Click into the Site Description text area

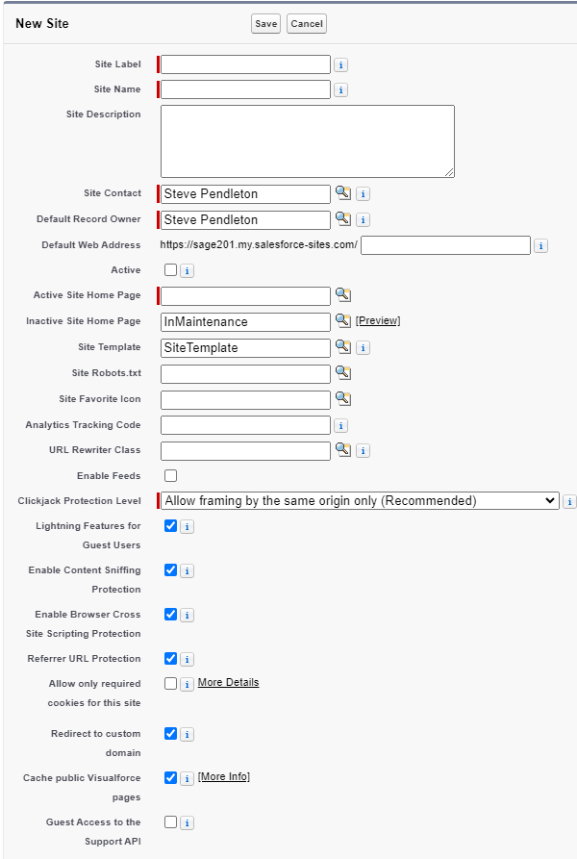[x=307, y=140]
